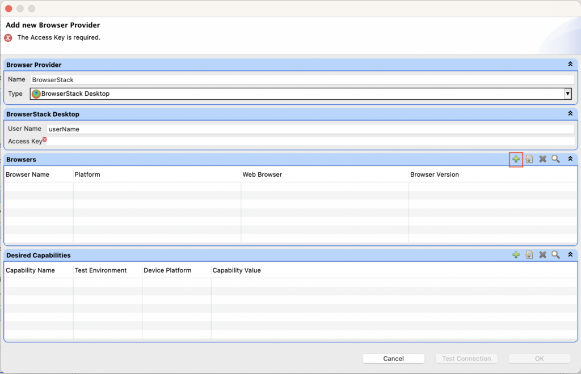Viewport: 581px width, 374px height.
Task: Add a new browser with the green plus icon
Action: click(516, 159)
